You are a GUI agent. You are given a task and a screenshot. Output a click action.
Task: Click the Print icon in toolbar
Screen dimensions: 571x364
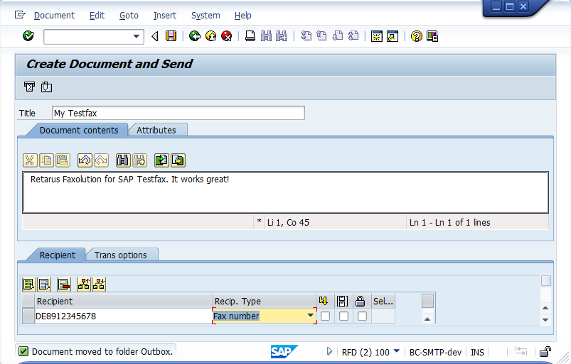tap(250, 36)
